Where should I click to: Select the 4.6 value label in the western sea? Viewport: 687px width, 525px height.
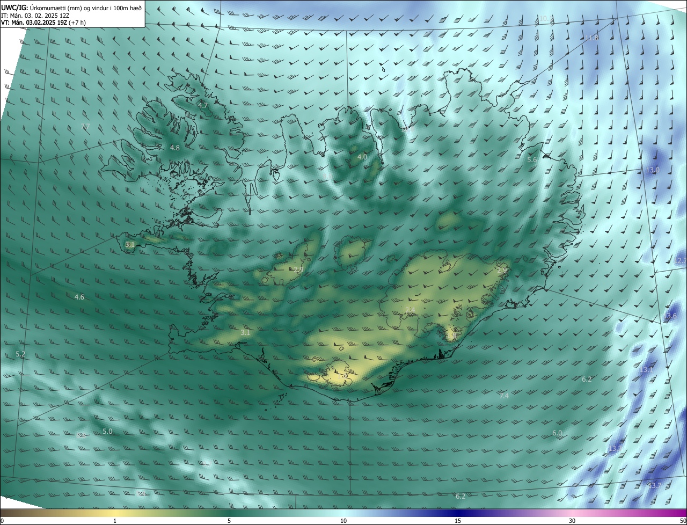click(x=79, y=297)
